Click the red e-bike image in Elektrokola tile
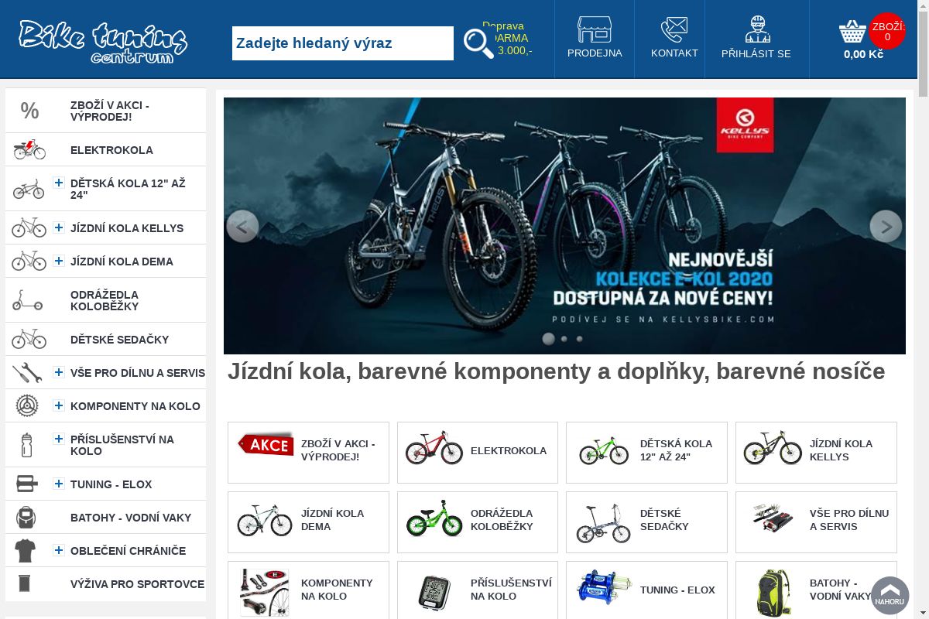929x619 pixels. pyautogui.click(x=434, y=448)
